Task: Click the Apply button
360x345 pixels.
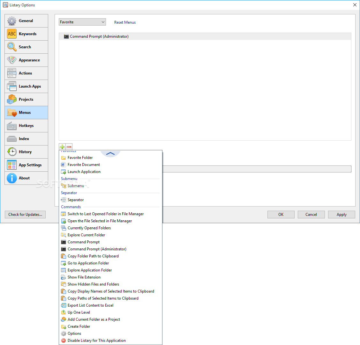Action: pyautogui.click(x=341, y=215)
